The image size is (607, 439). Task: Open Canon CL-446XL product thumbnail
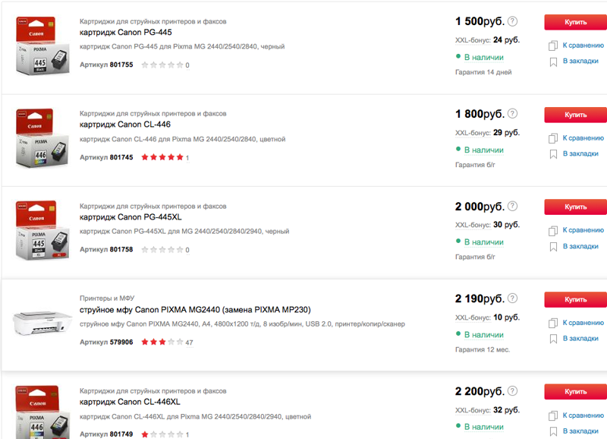(x=42, y=412)
